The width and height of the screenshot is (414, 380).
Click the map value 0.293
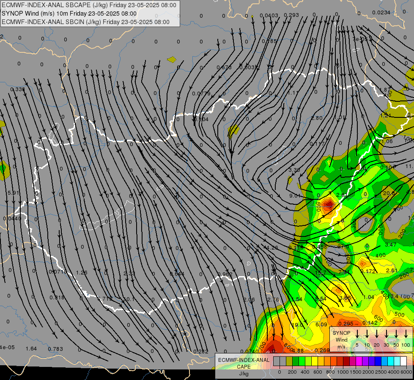tap(291, 15)
